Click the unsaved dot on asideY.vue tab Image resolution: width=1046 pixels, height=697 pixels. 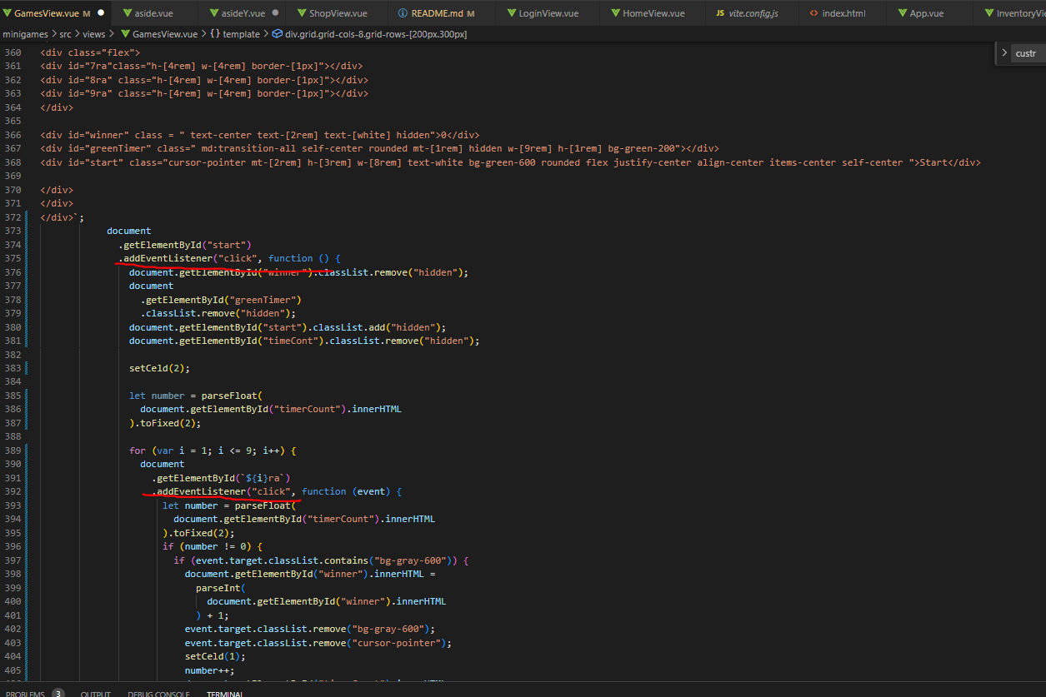click(275, 13)
